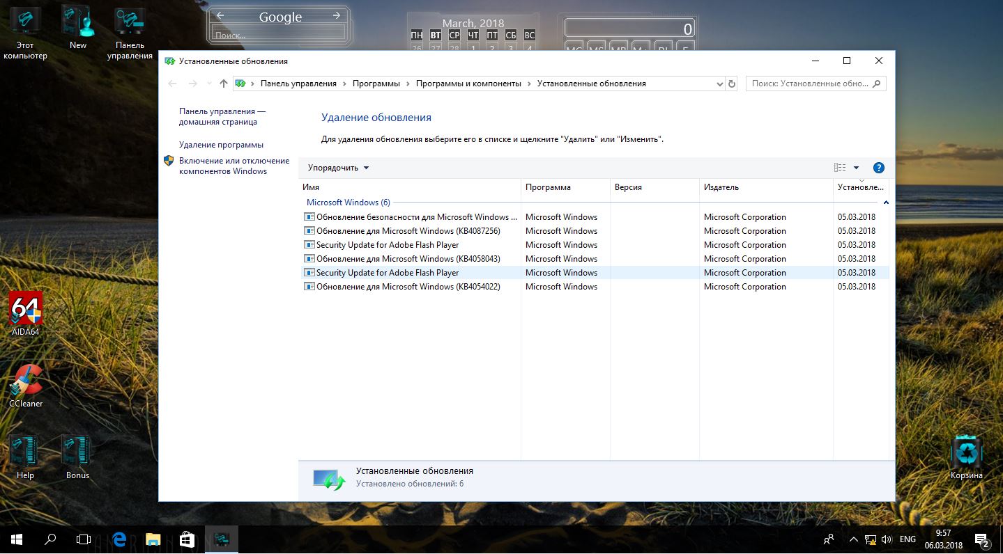This screenshot has width=1003, height=554.
Task: Click the Программы breadcrumb in address bar
Action: point(376,84)
